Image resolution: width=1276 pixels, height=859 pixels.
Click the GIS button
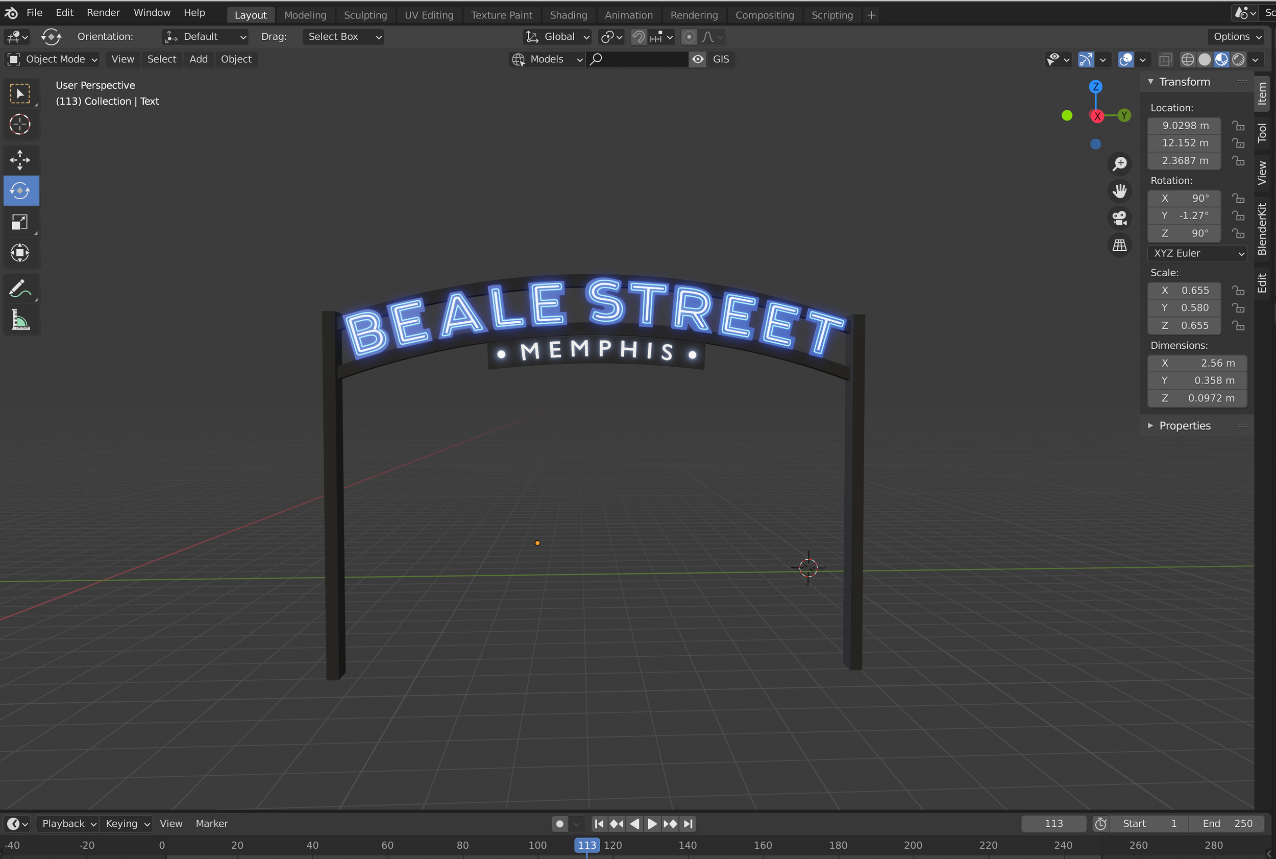721,59
